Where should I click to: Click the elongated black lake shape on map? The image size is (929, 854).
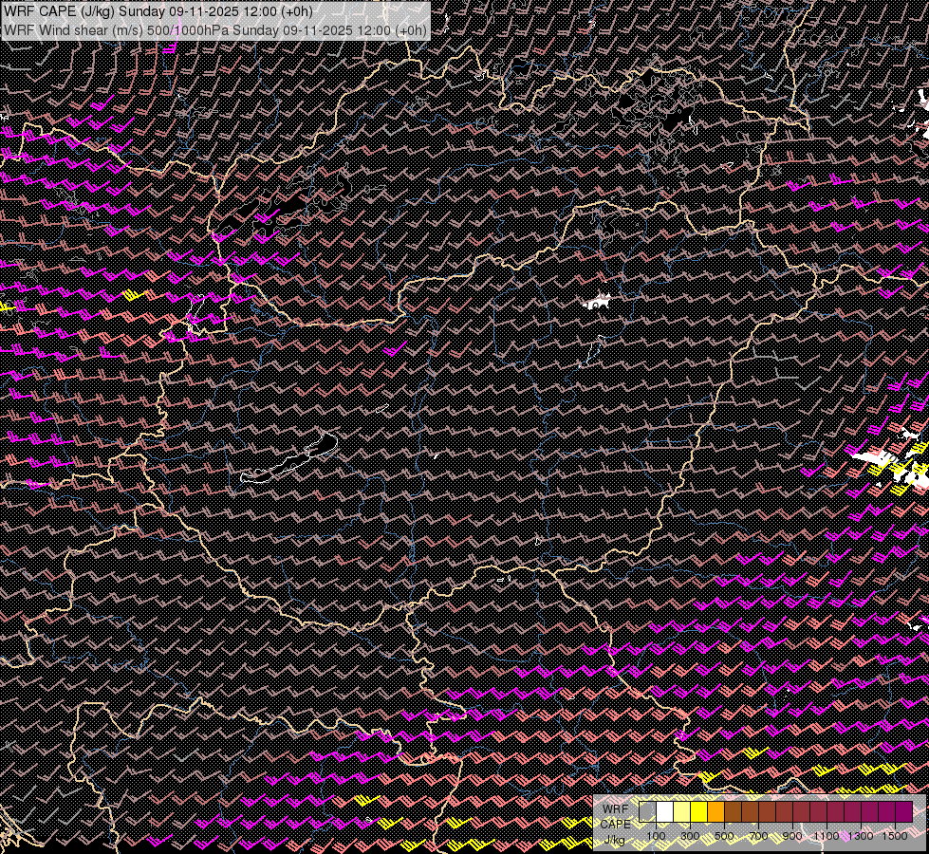290,460
